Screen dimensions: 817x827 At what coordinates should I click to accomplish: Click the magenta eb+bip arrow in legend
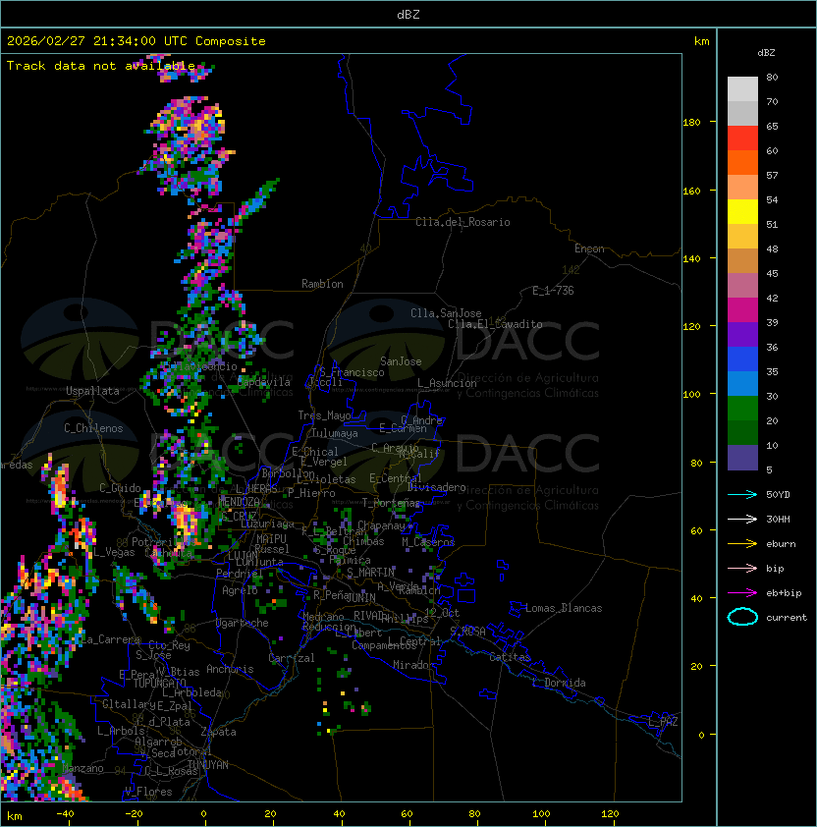pyautogui.click(x=742, y=593)
